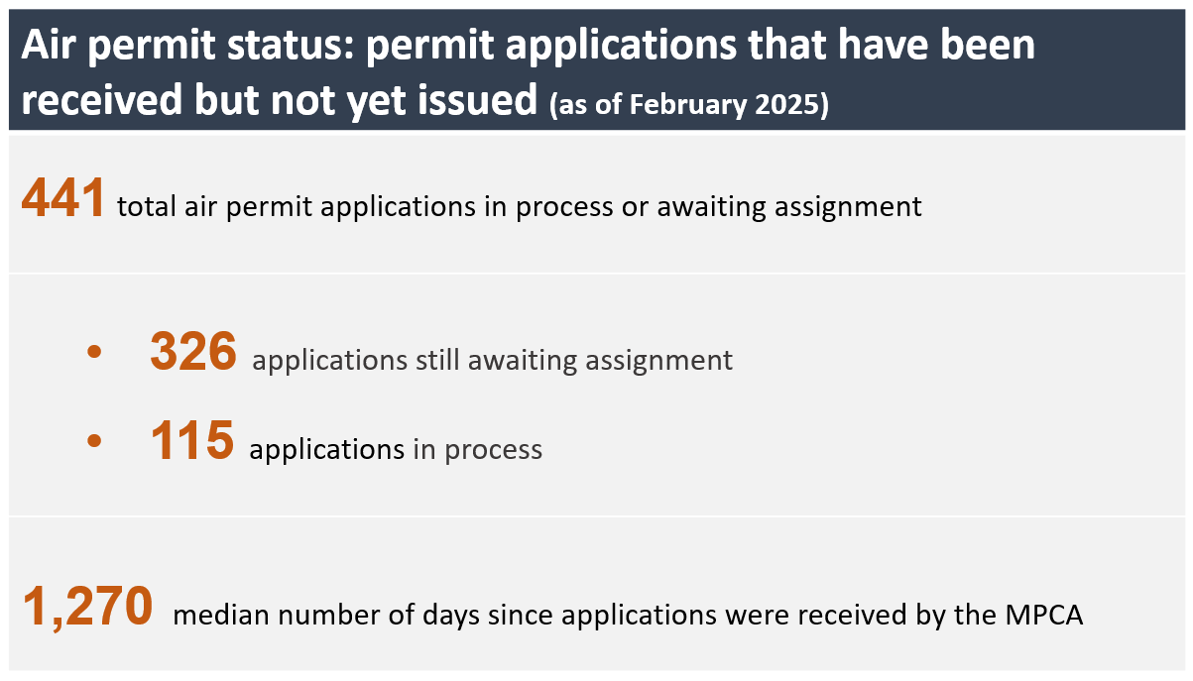Click the word "total" after 441

[x=141, y=207]
